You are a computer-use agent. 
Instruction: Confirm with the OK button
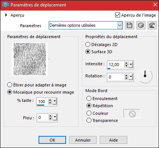click(52, 140)
